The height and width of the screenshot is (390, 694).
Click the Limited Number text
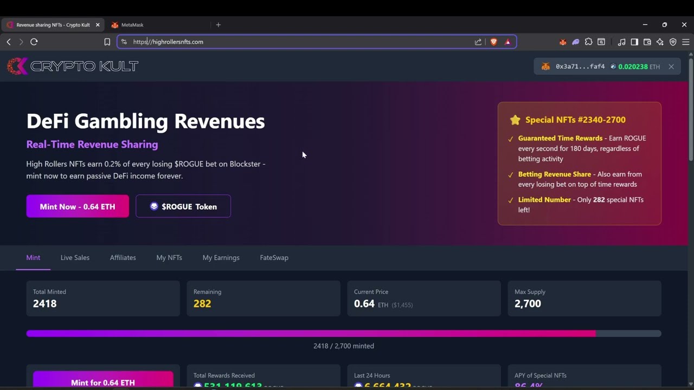(544, 200)
